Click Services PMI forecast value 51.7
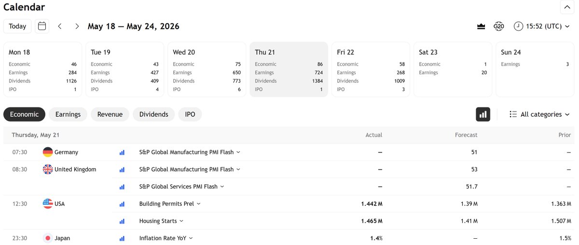579x245 pixels. pyautogui.click(x=472, y=187)
